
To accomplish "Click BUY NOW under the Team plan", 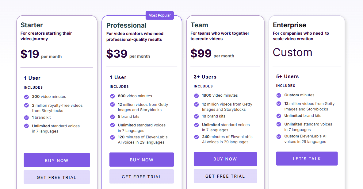I will [225, 159].
